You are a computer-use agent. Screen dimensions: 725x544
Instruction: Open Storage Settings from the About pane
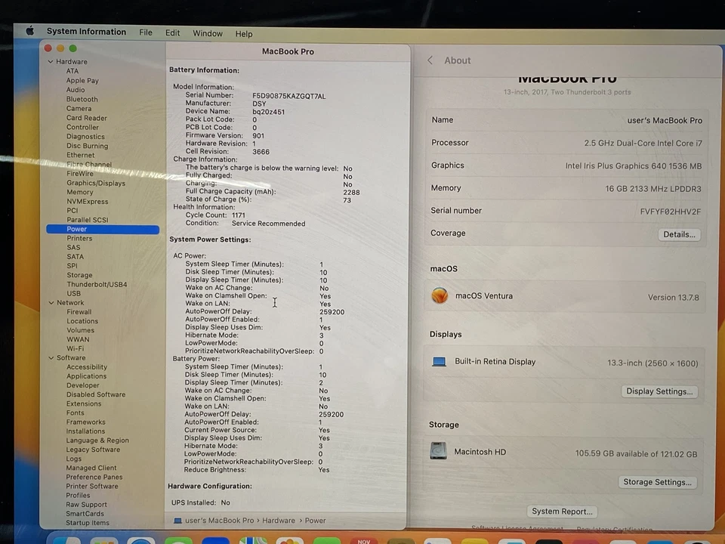[656, 482]
